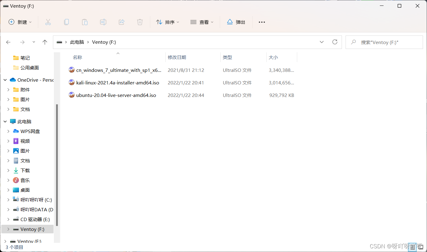
Task: Open the address bar history dropdown
Action: pyautogui.click(x=322, y=42)
